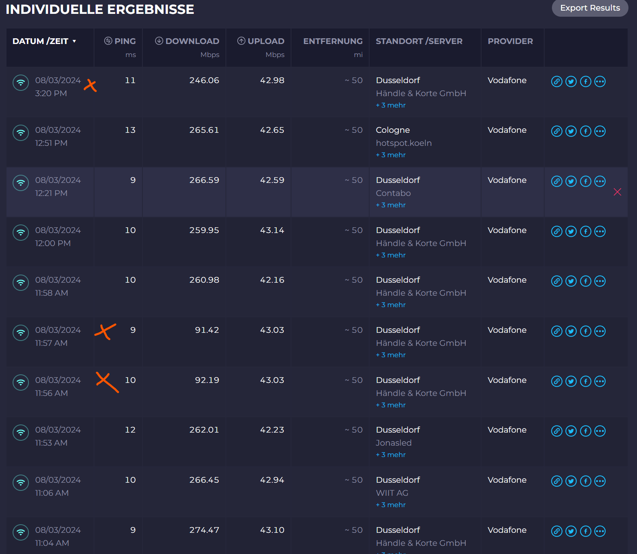Select upload value 43.14

tap(272, 230)
